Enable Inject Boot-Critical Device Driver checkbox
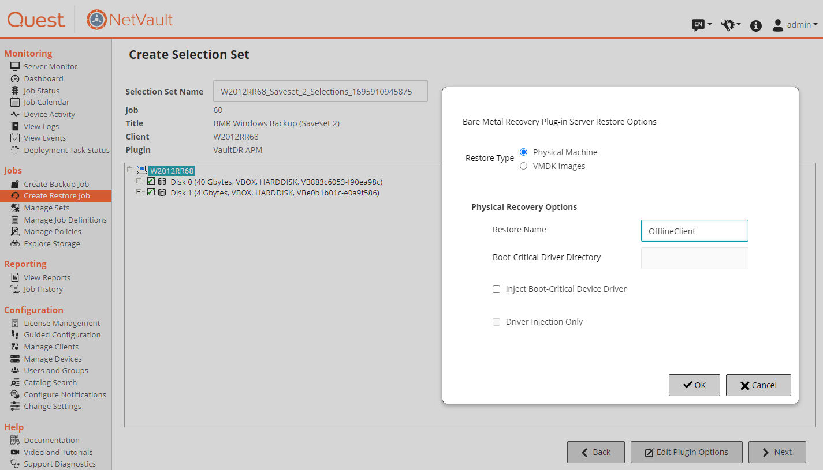823x470 pixels. point(496,289)
